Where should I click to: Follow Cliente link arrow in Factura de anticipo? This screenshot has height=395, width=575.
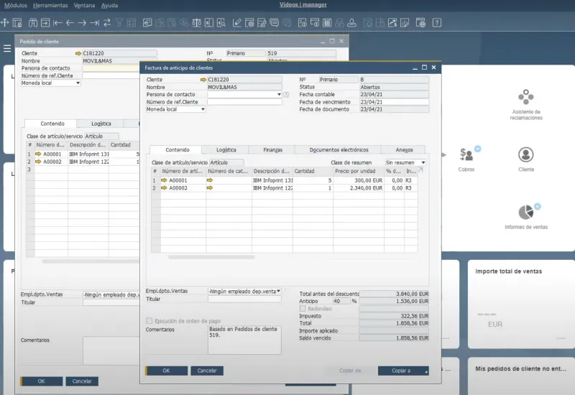click(x=203, y=80)
